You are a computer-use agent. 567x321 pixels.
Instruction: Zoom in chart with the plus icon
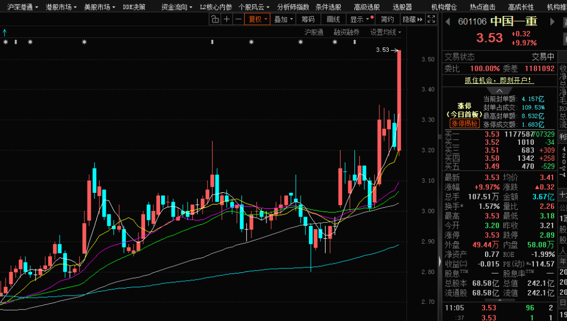[226, 19]
